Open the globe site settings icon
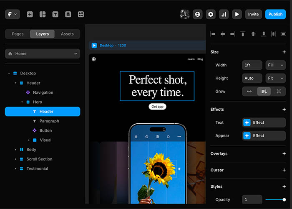 tap(198, 14)
